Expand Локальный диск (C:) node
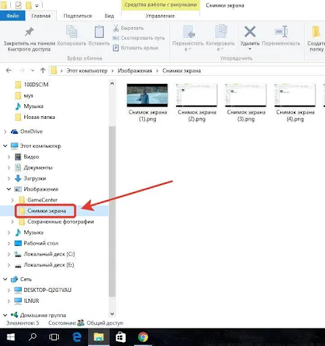325x346 pixels. tap(9, 254)
